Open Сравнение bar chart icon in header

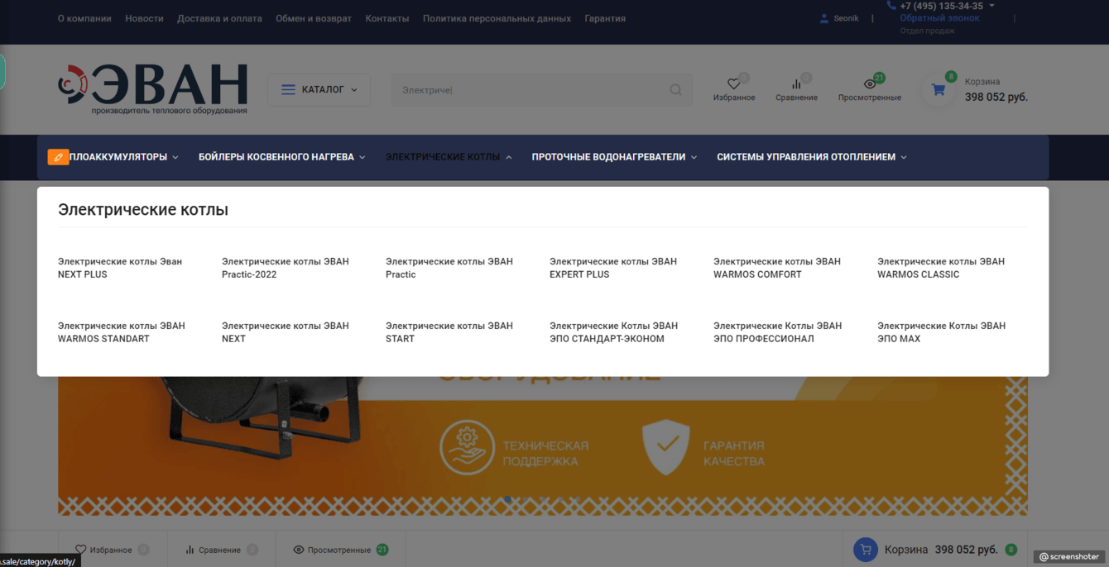[x=796, y=83]
